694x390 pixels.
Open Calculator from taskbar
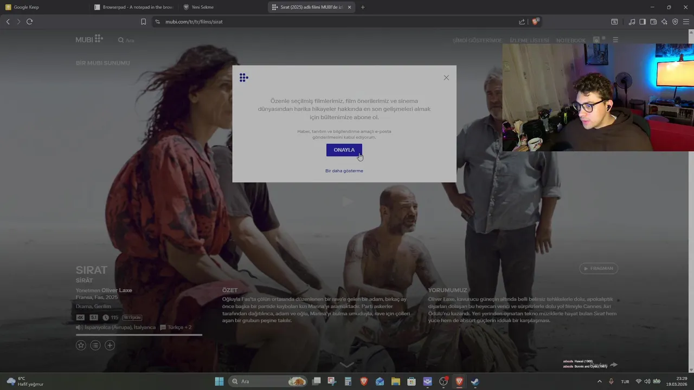click(x=348, y=381)
